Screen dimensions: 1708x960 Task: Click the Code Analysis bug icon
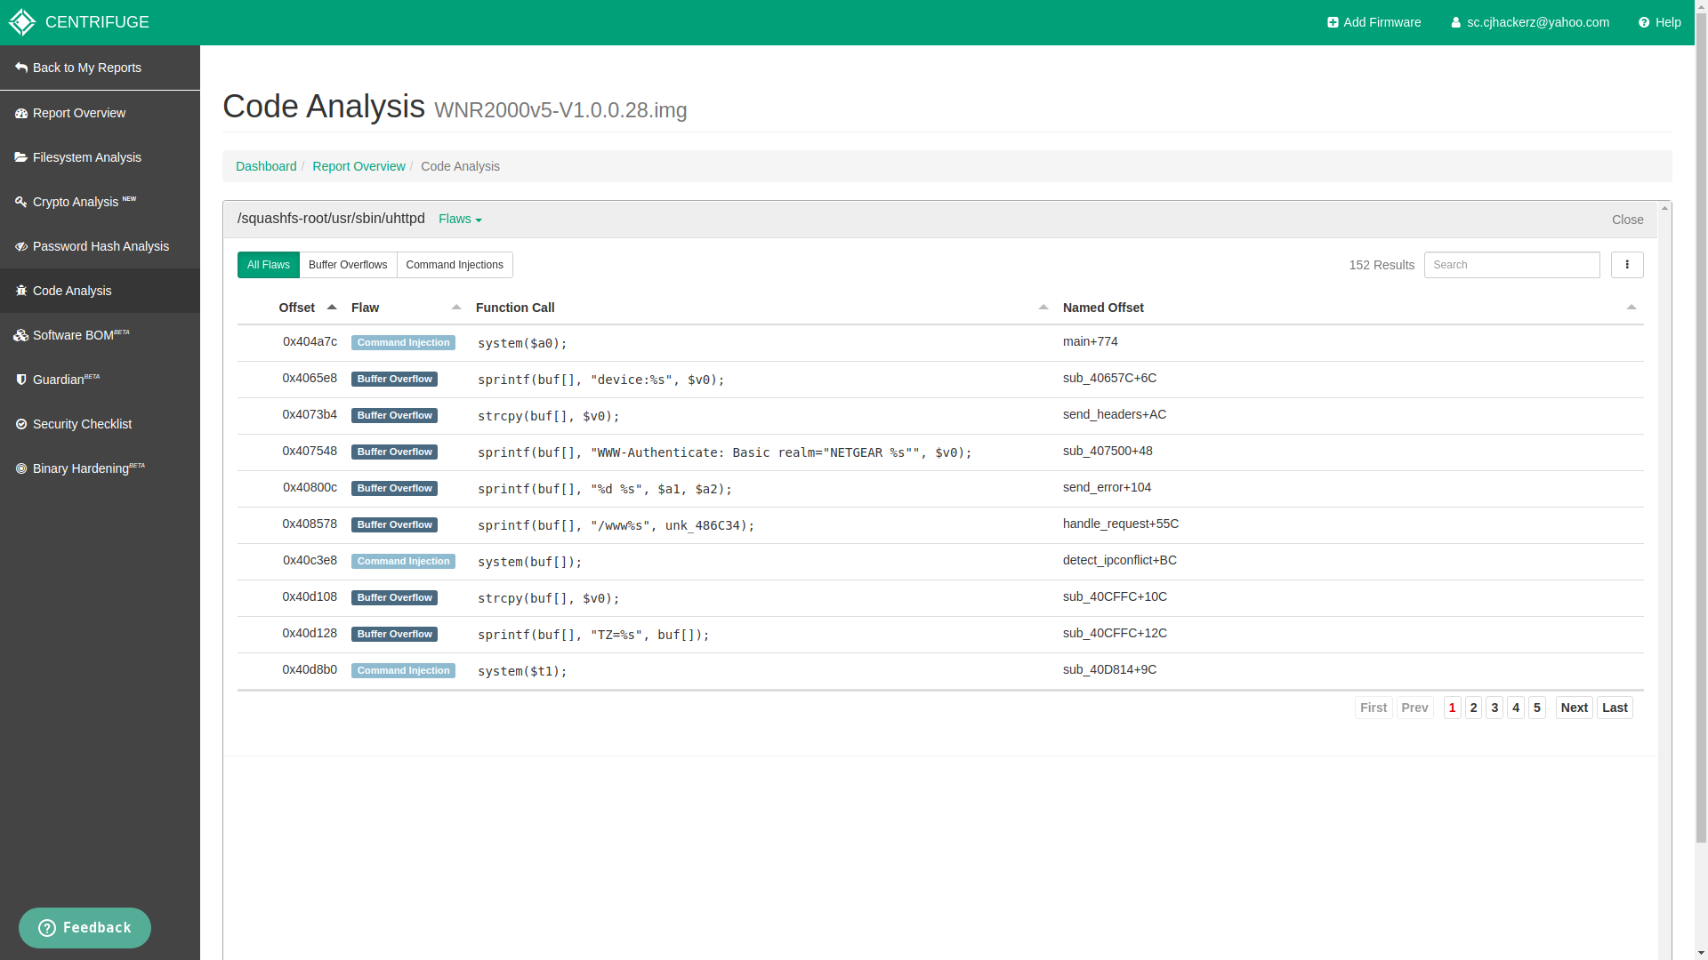(21, 291)
